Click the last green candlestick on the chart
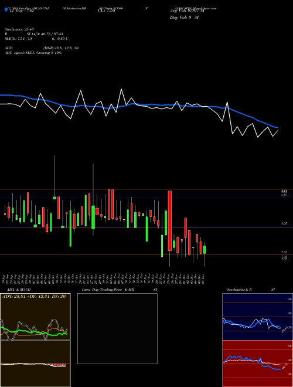This screenshot has height=387, width=293. click(205, 250)
